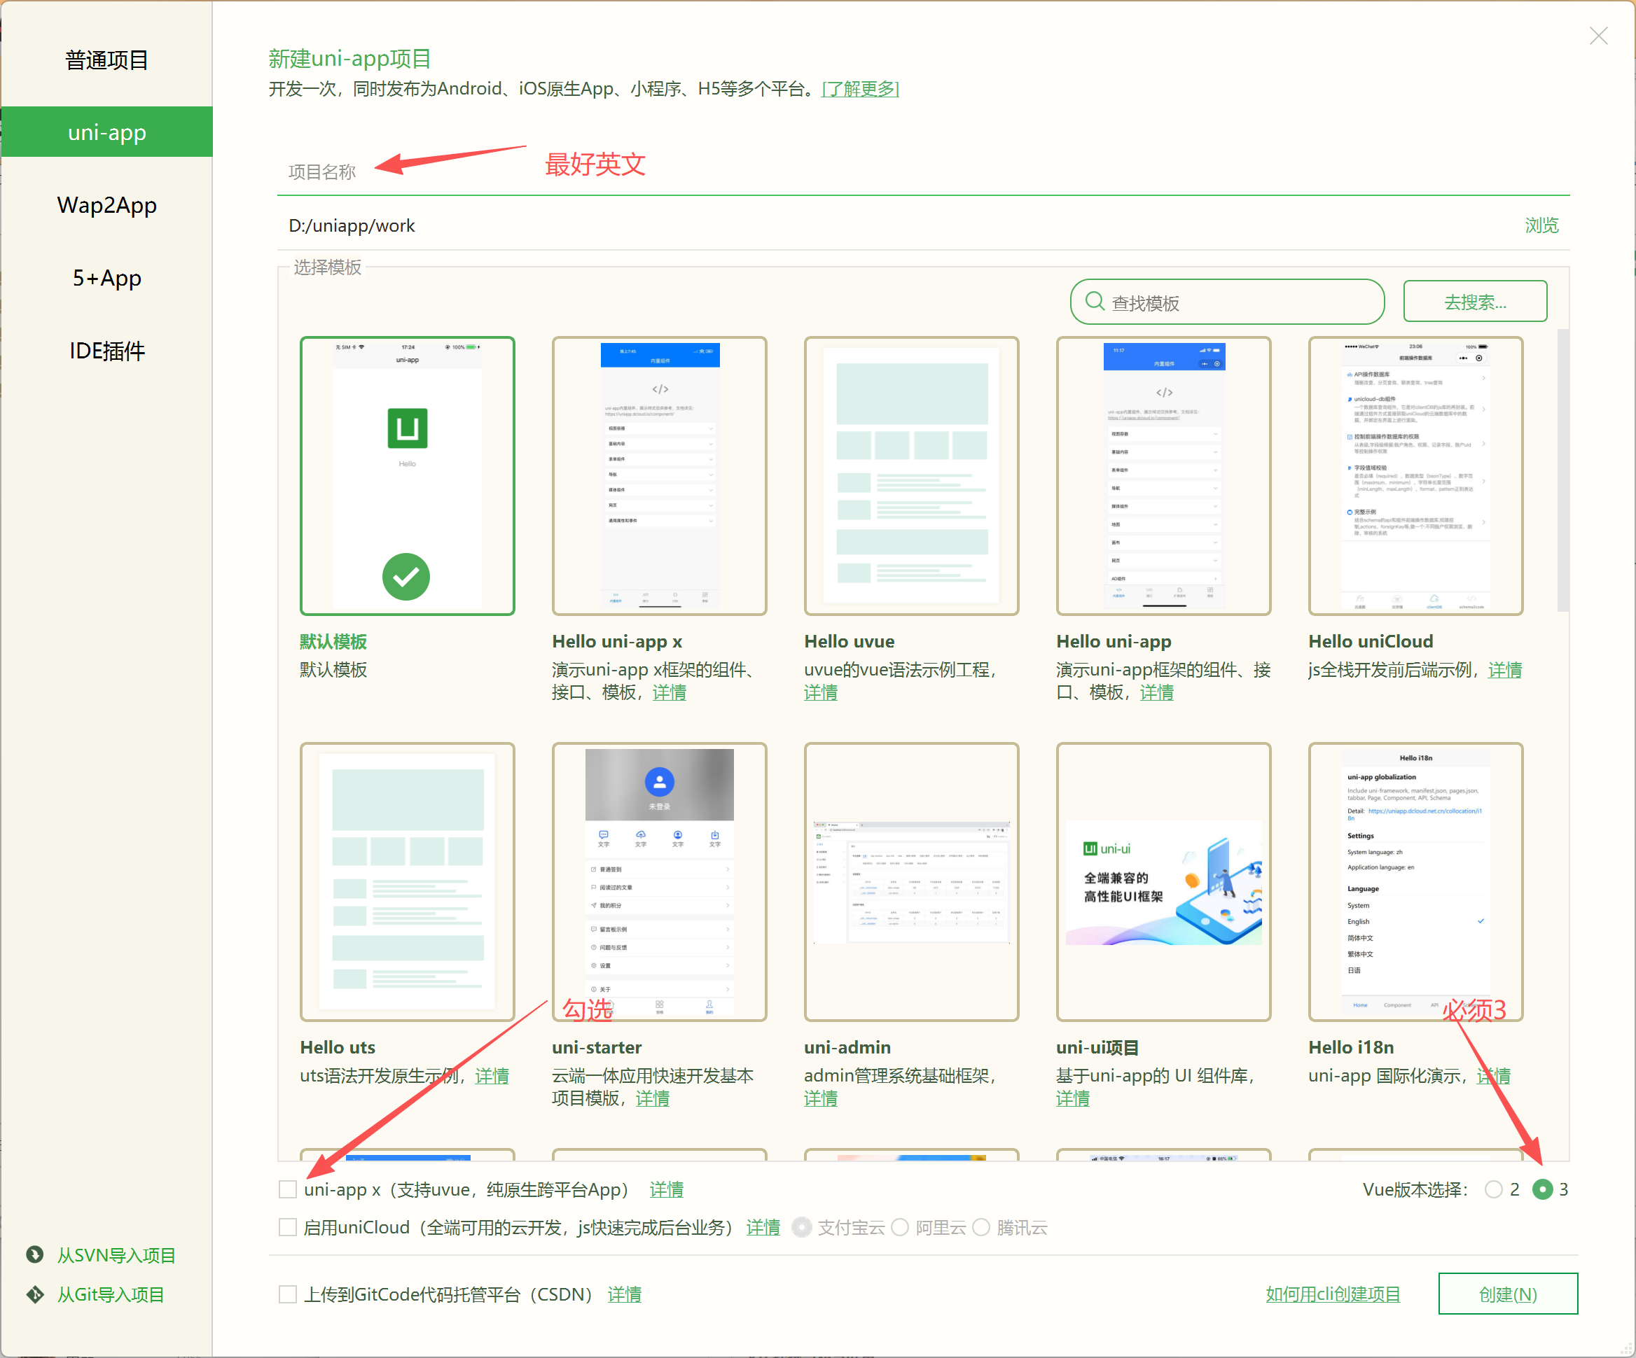This screenshot has width=1636, height=1358.
Task: Select Vue version 3 radio button
Action: pos(1541,1189)
